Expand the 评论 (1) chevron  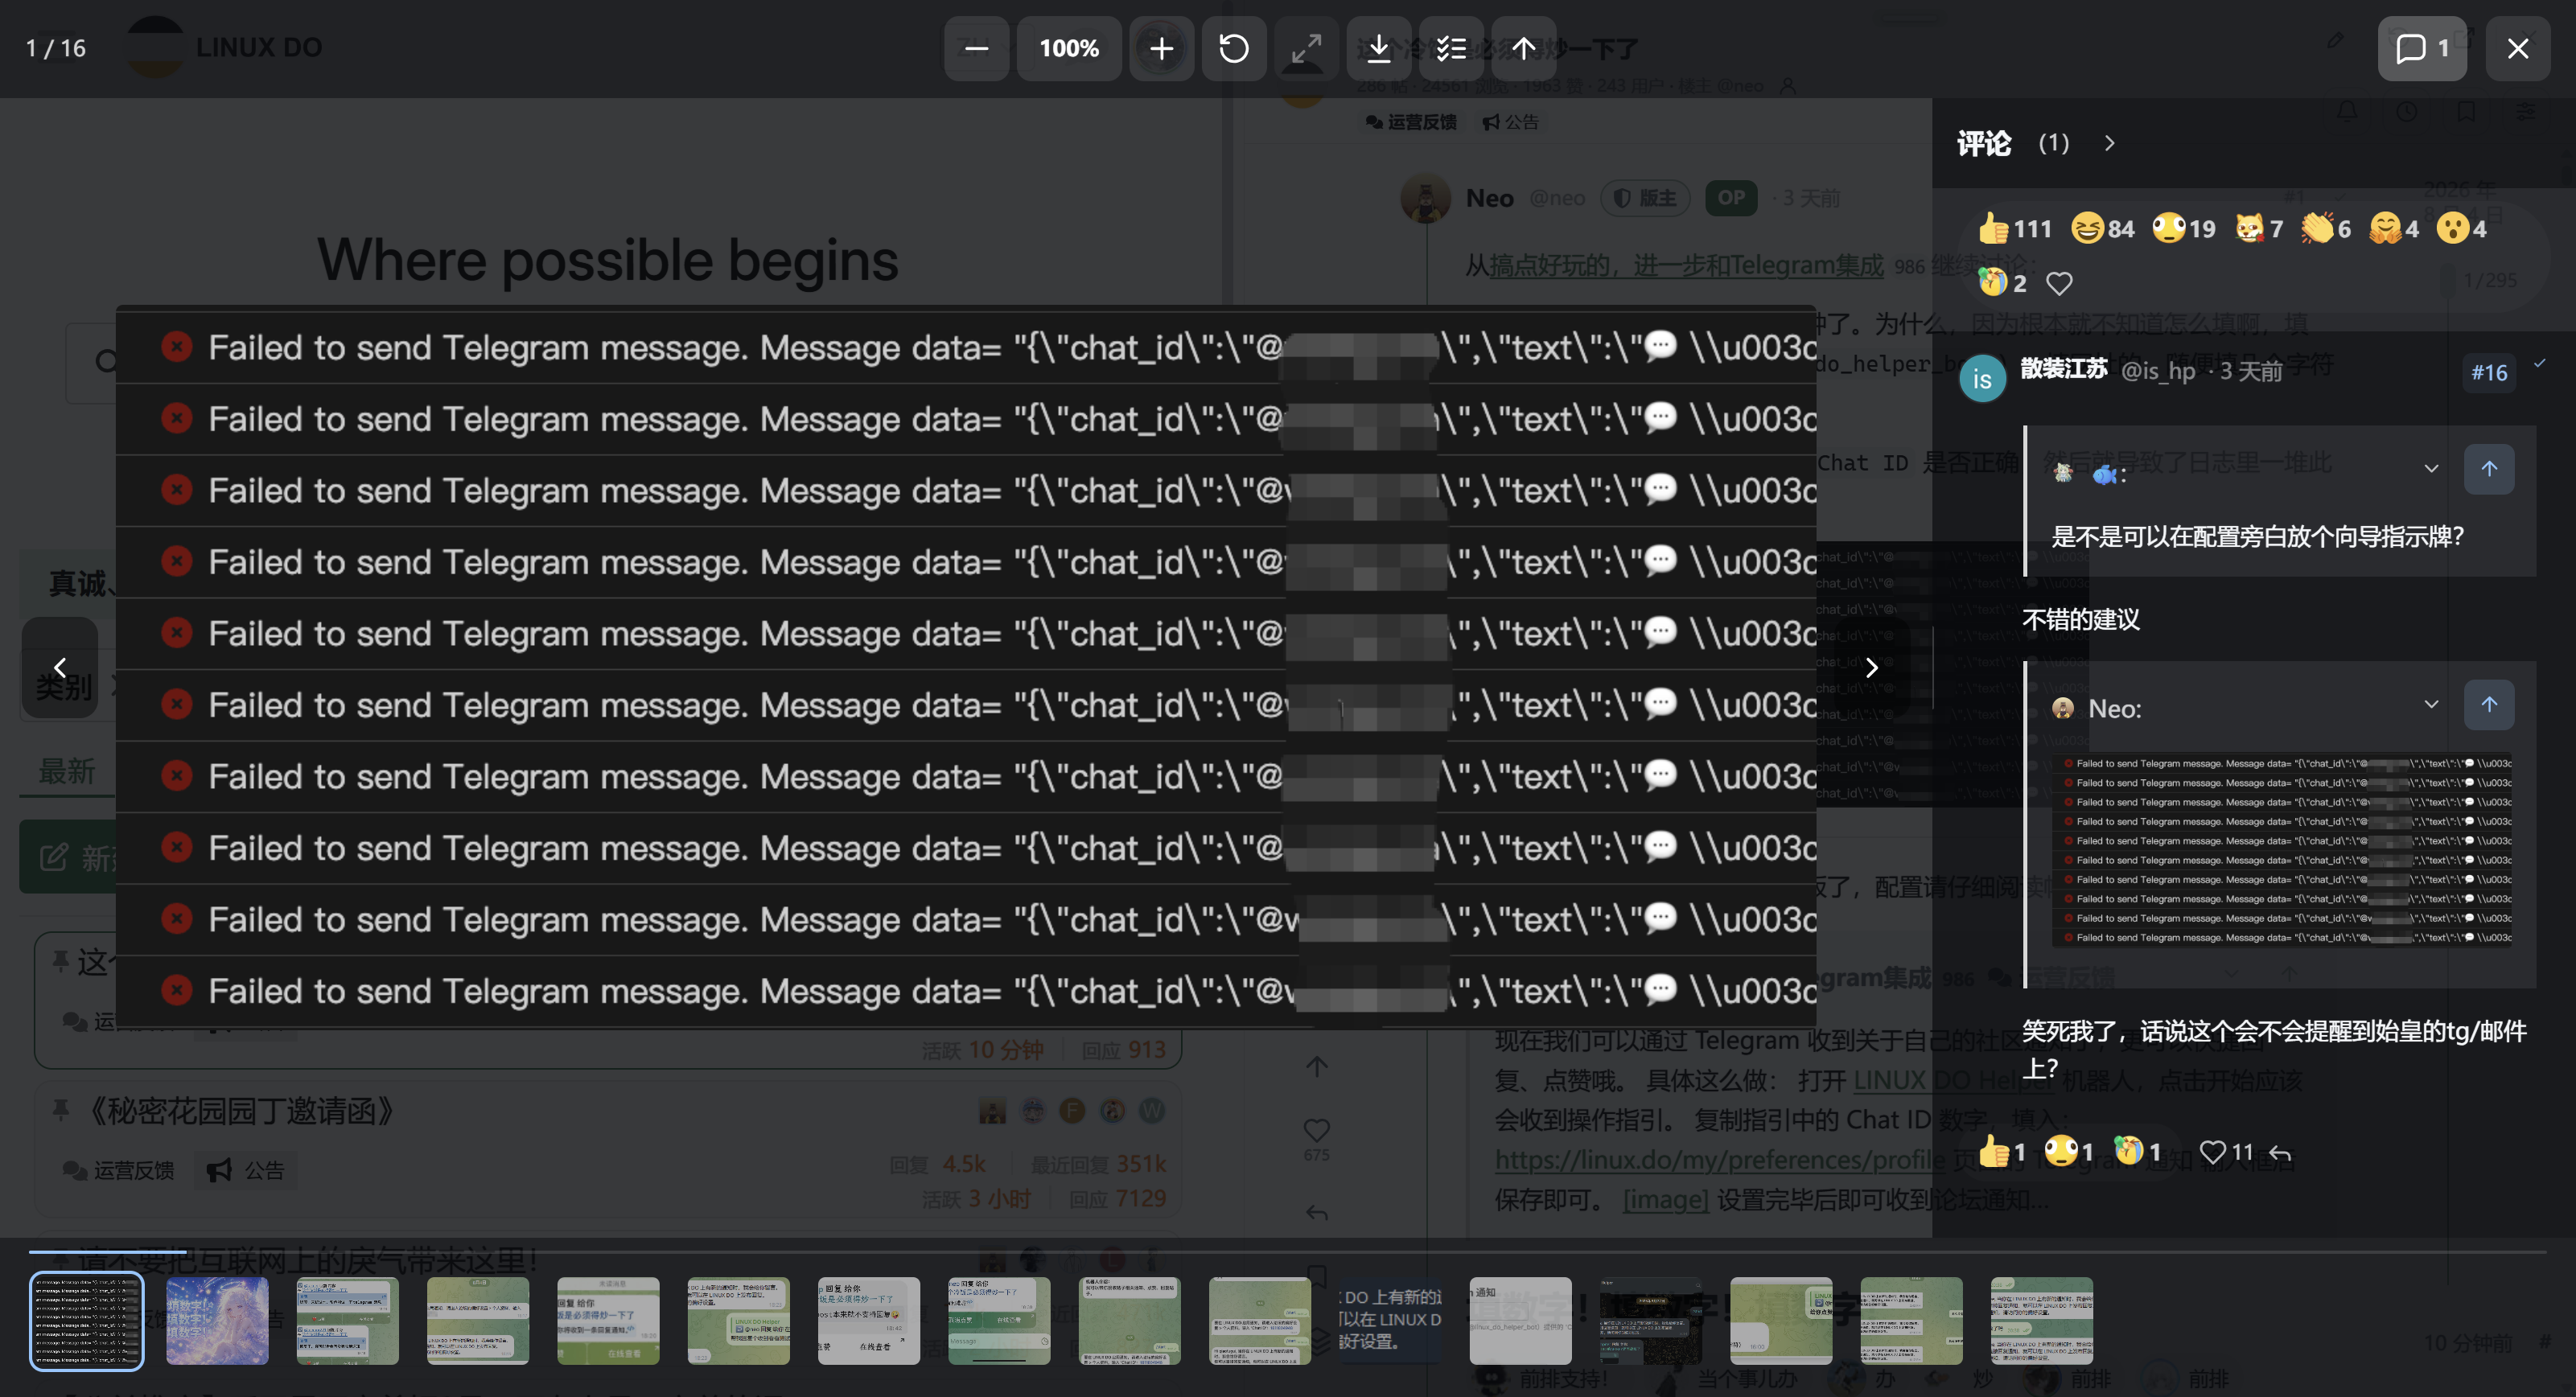pos(2109,143)
